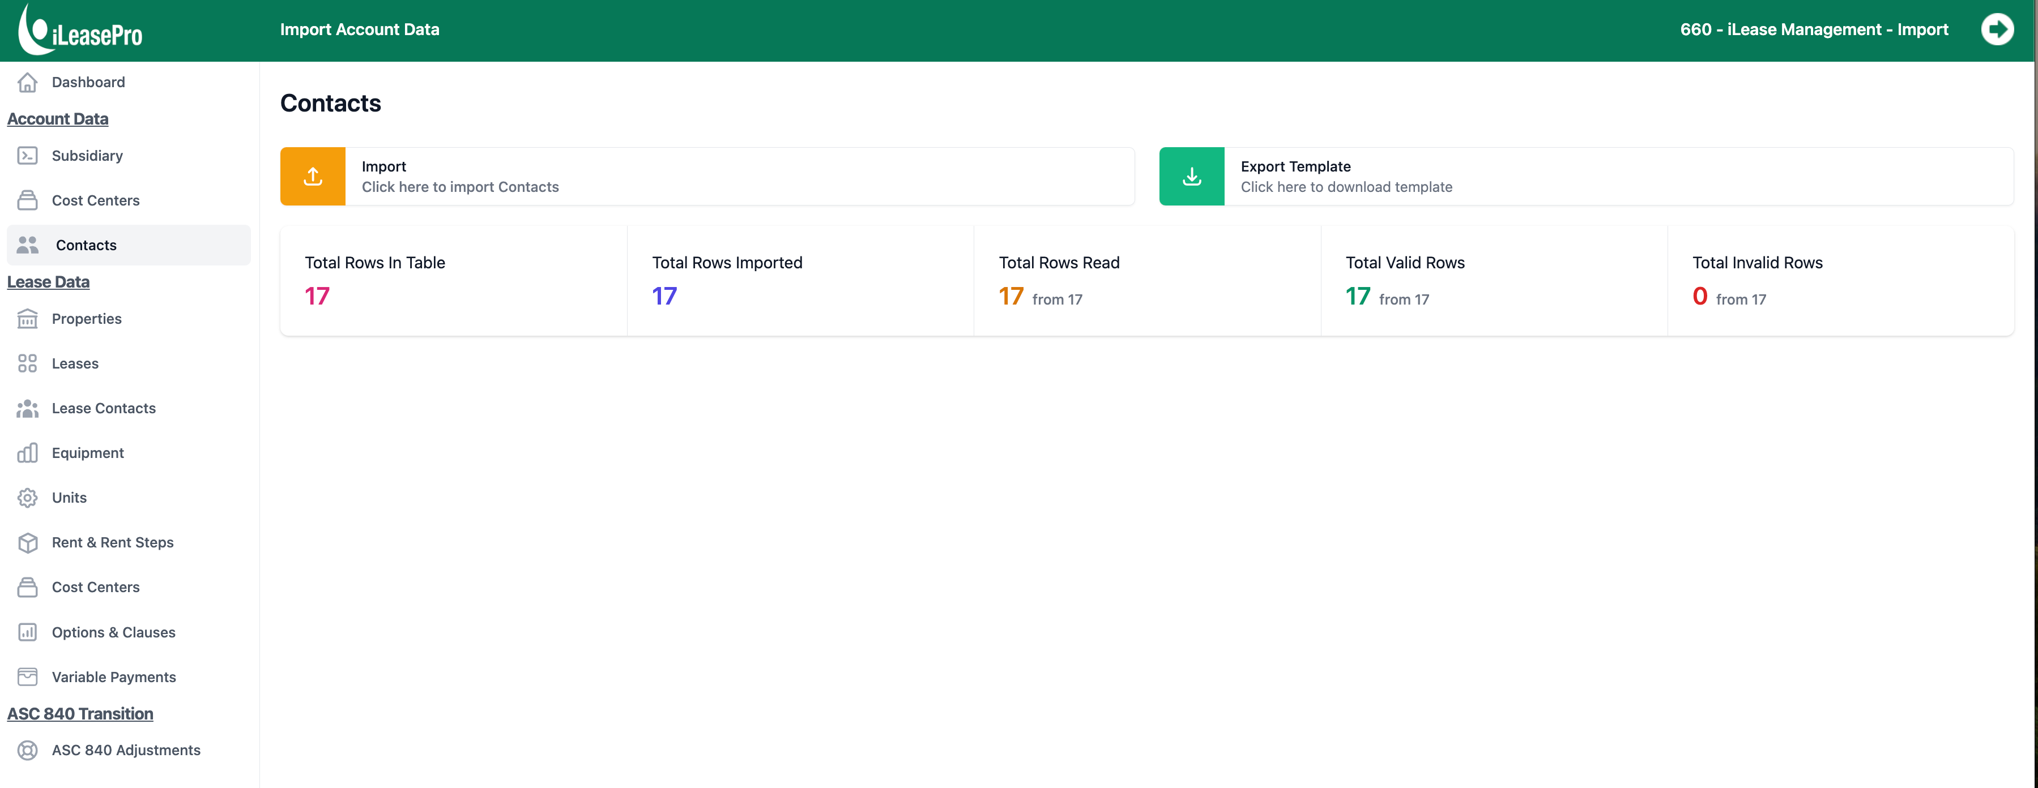Go to Properties in the sidebar

tap(129, 319)
